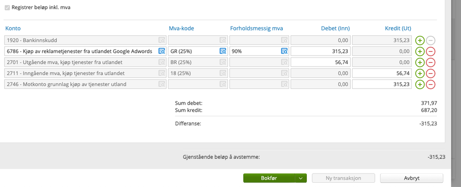461x187 pixels.
Task: Click '2711 - Inngående mva, kjøp tjenester fra utlandet'
Action: [x=66, y=73]
